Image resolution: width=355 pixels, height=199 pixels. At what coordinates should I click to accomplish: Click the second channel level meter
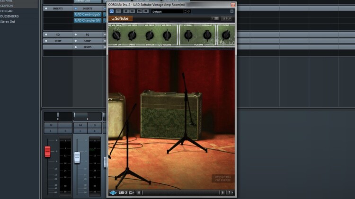pos(95,166)
